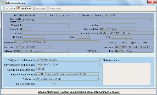Open the País dropdown

[x=121, y=51]
